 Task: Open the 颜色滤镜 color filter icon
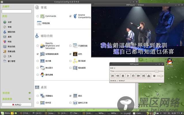pos(42,75)
